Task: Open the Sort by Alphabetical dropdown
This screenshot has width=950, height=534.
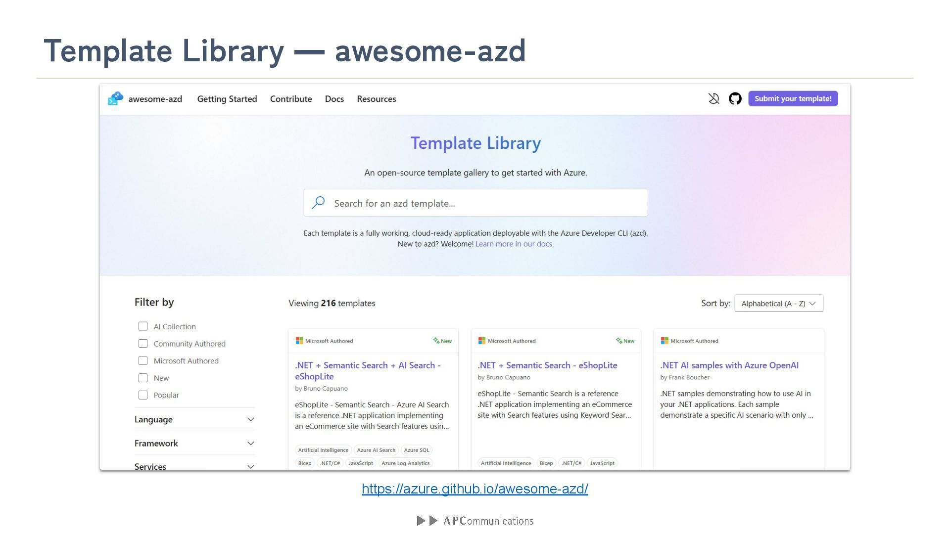Action: (778, 304)
